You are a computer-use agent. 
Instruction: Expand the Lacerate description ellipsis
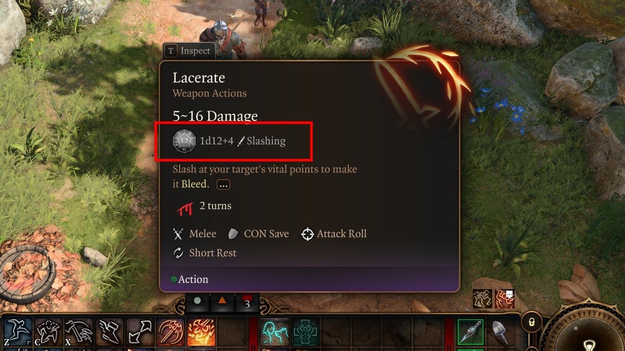(223, 185)
